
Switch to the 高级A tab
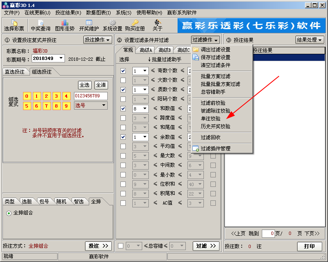(x=146, y=50)
